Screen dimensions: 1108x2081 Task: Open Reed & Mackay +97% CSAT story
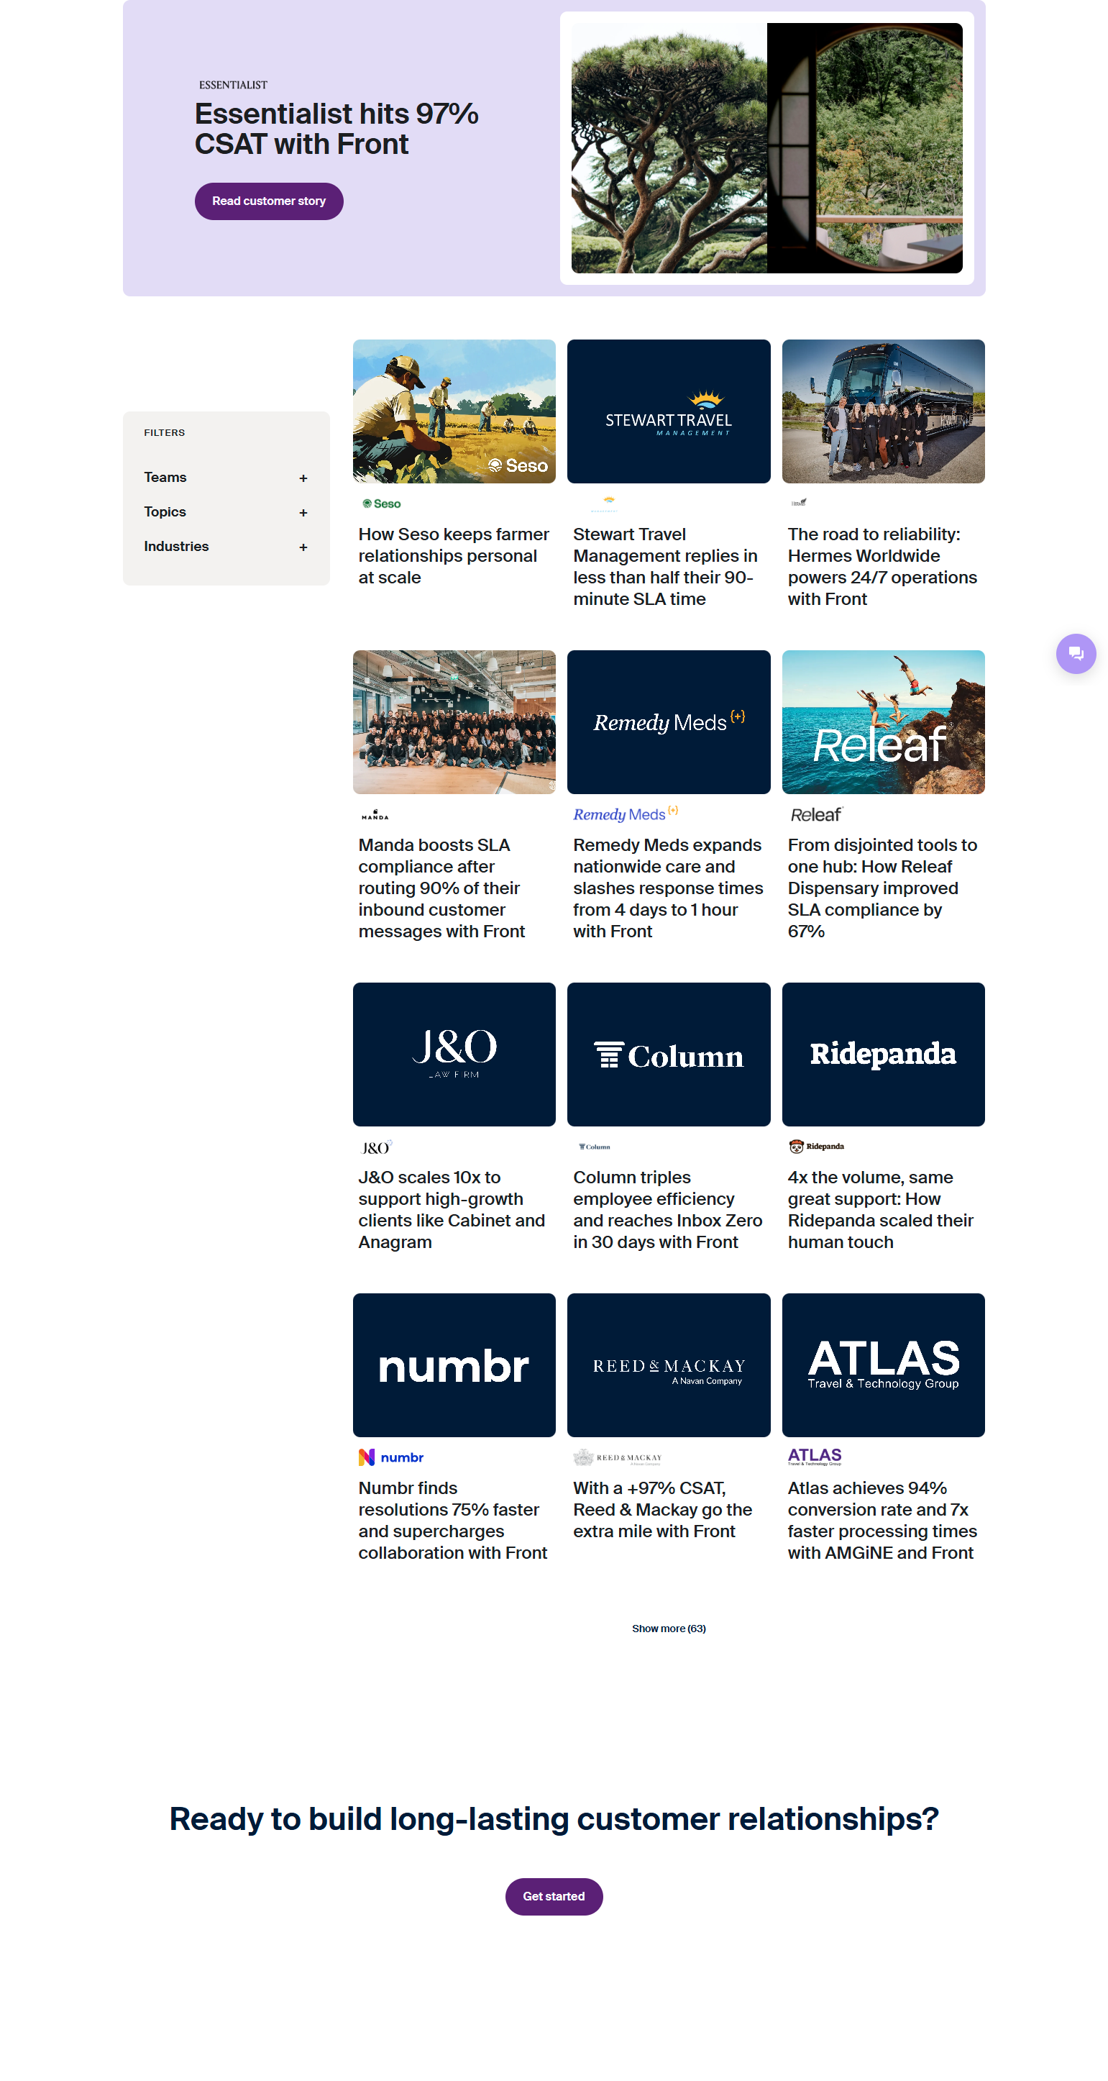click(x=663, y=1509)
